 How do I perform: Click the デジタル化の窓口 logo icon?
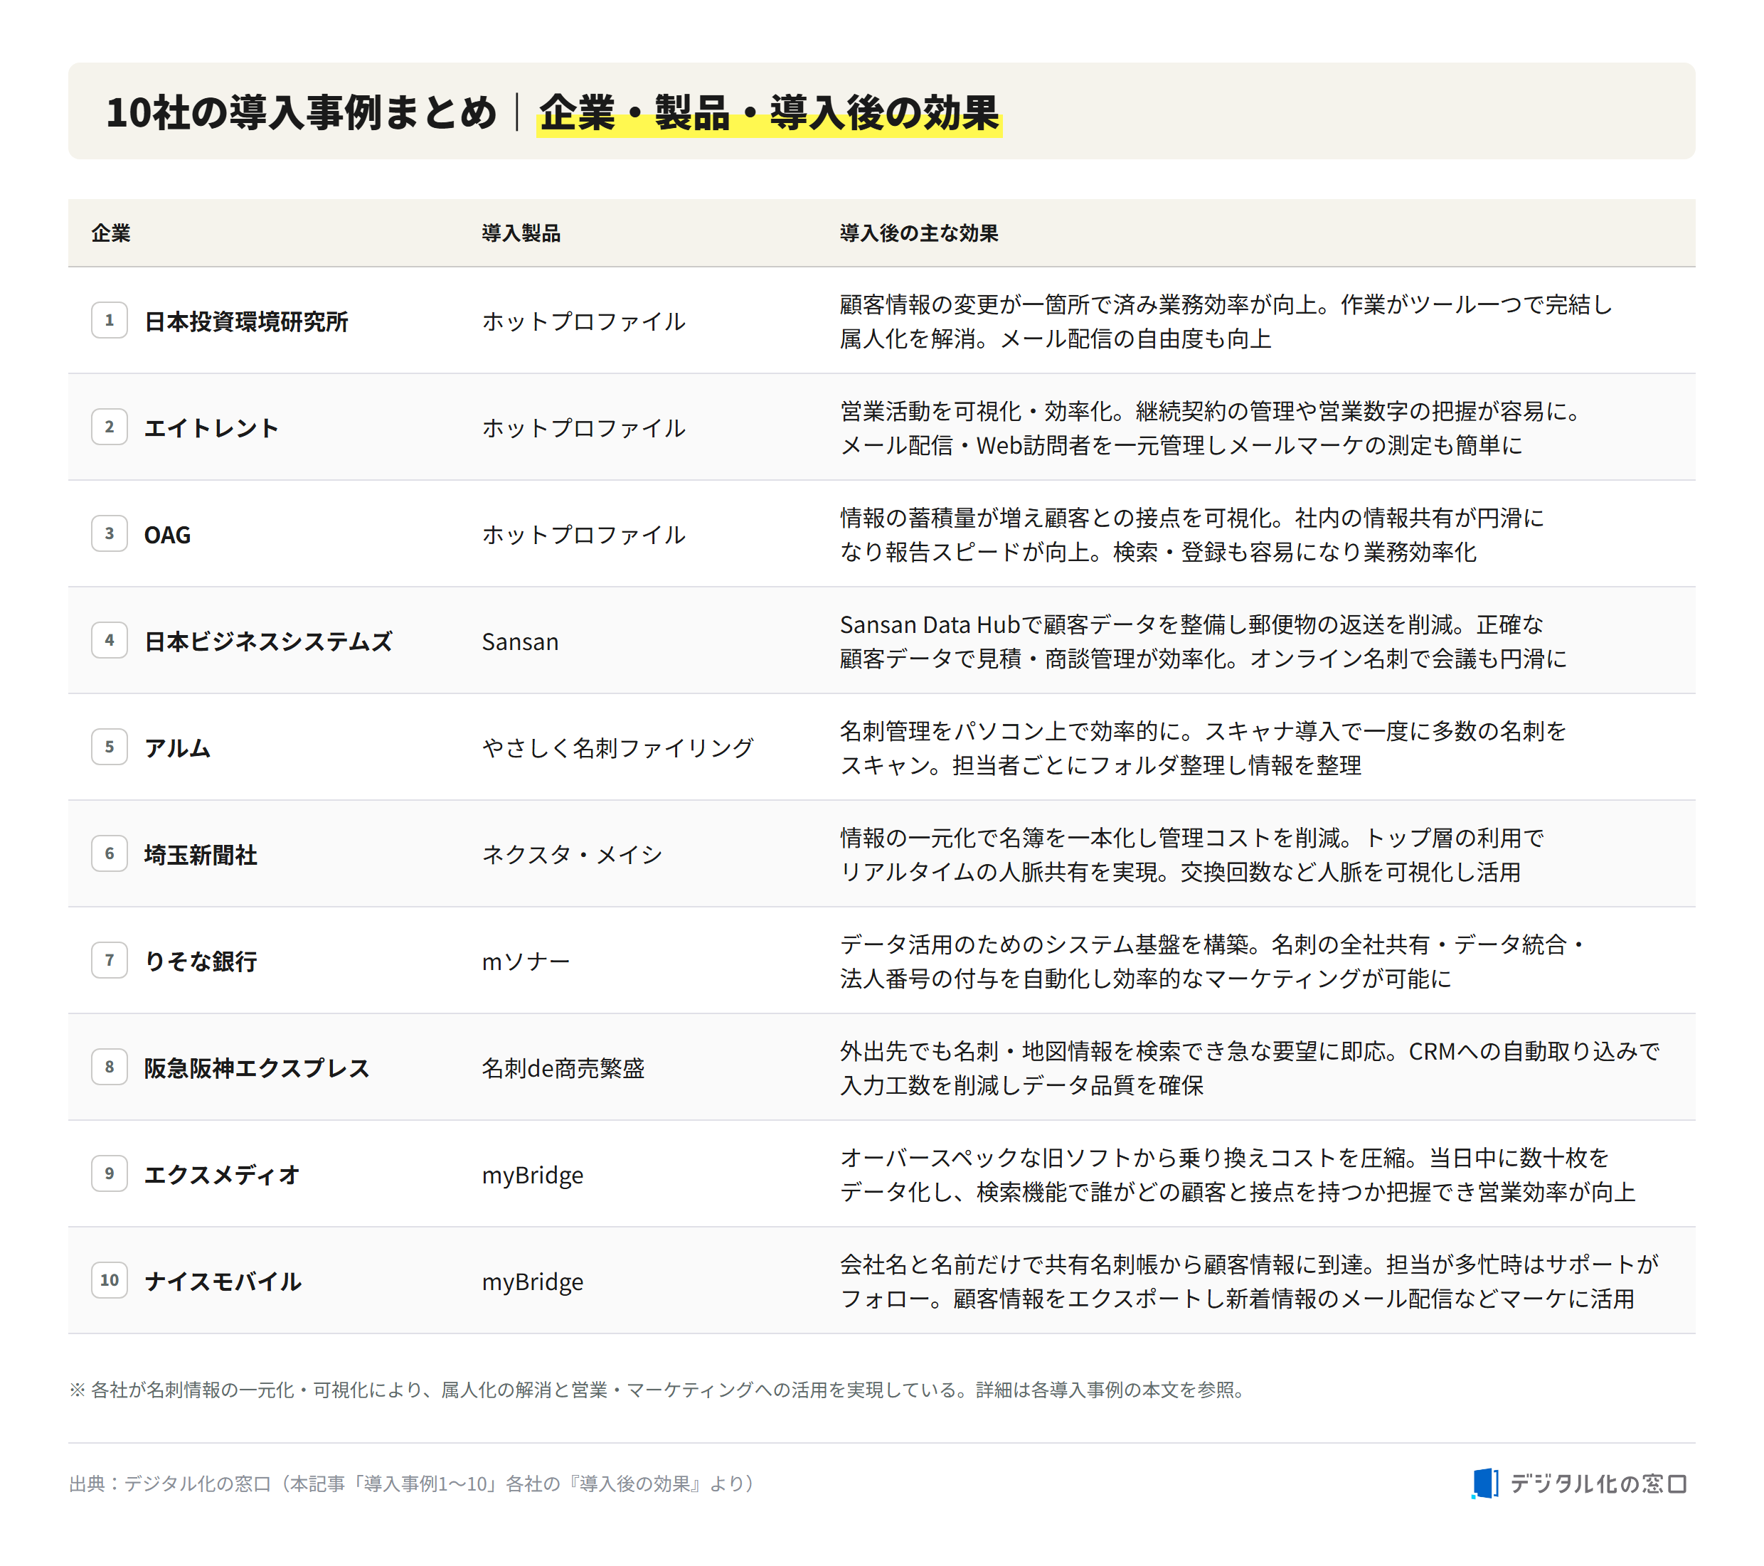coord(1484,1484)
